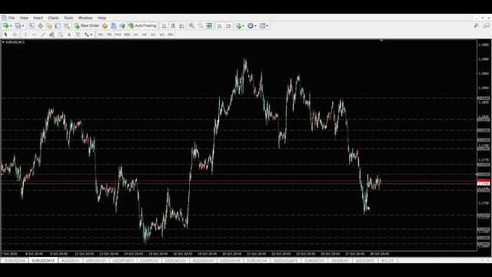Open the Strategy Tester icon

(x=67, y=25)
